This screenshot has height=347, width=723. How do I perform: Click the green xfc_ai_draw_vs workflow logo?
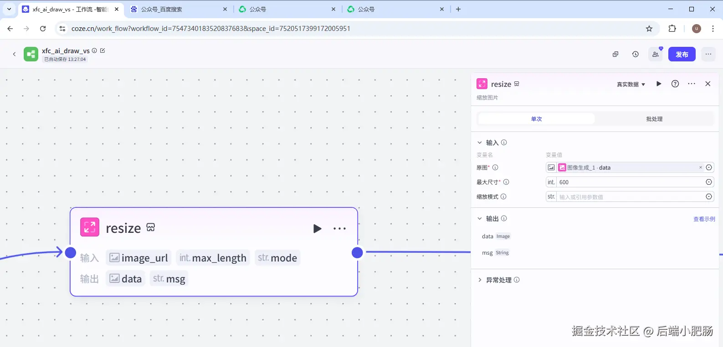pyautogui.click(x=31, y=54)
